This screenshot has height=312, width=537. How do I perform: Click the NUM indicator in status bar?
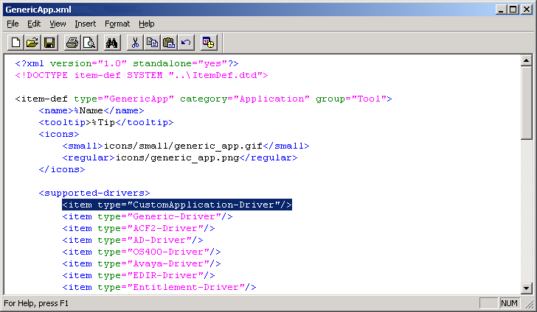pos(509,303)
